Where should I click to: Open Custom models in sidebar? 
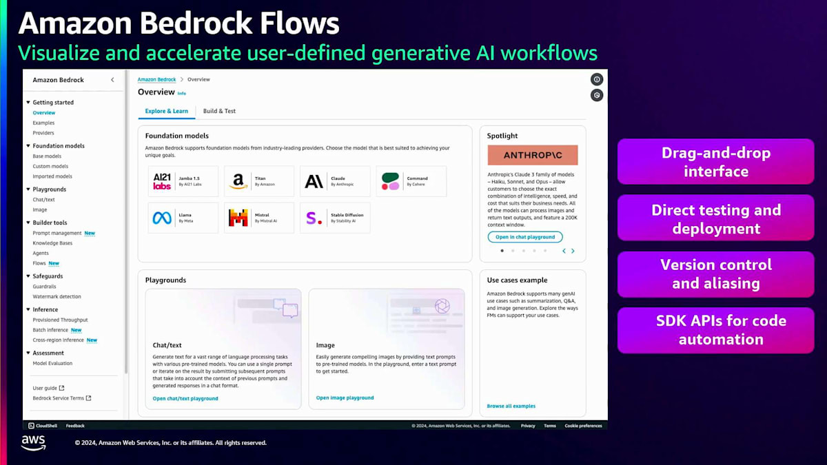(50, 166)
